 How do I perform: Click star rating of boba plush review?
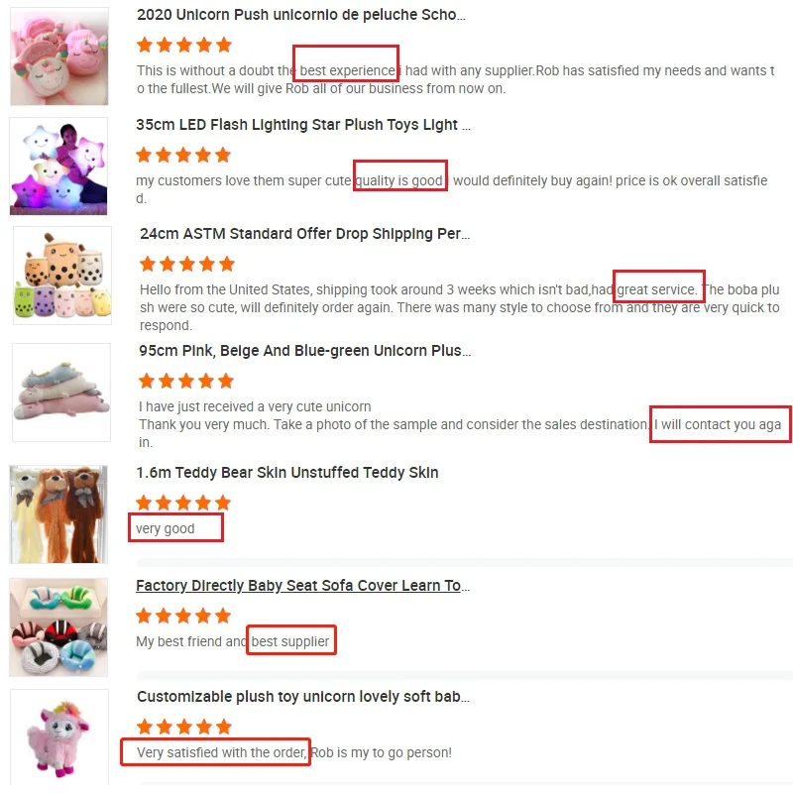187,264
